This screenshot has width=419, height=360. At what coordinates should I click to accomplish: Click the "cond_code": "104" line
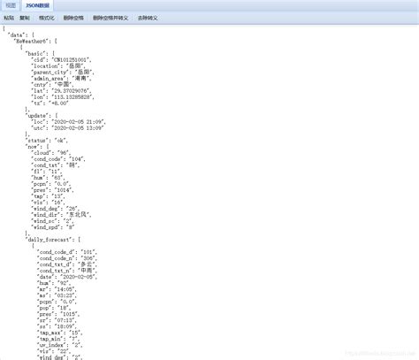(x=58, y=159)
